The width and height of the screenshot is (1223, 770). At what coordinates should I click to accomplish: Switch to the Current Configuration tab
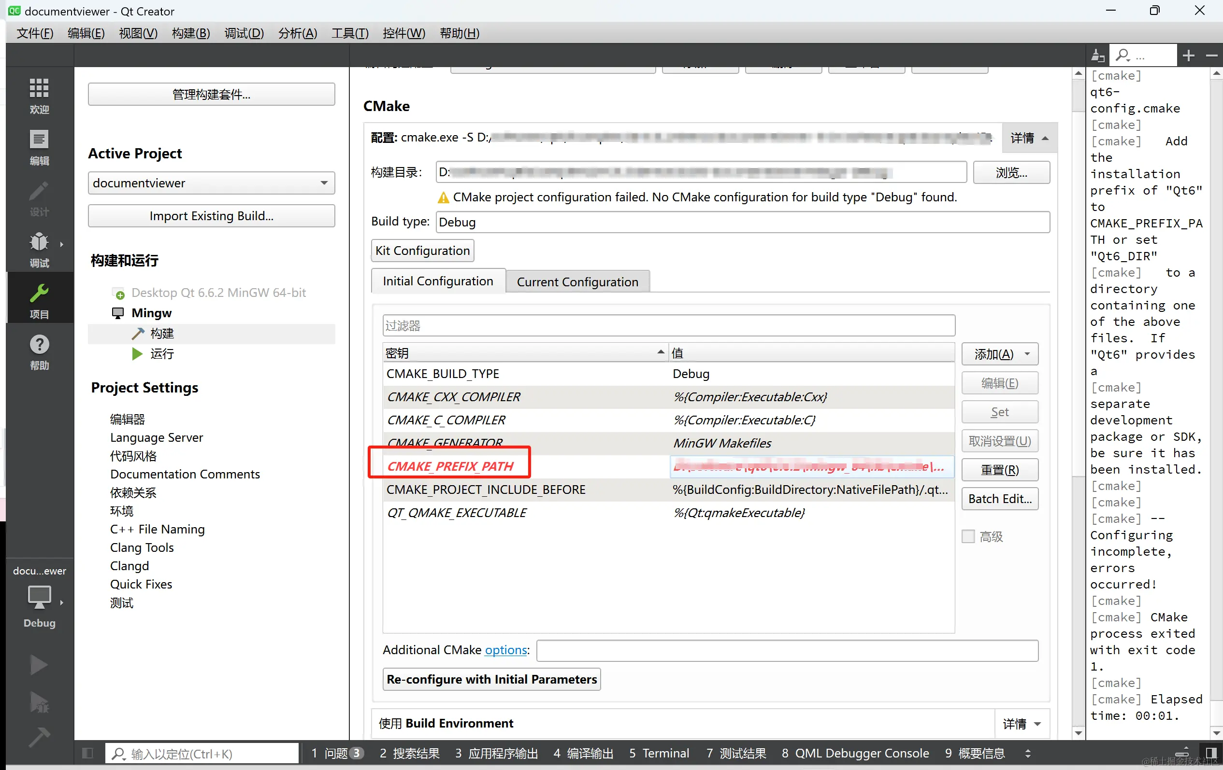577,282
